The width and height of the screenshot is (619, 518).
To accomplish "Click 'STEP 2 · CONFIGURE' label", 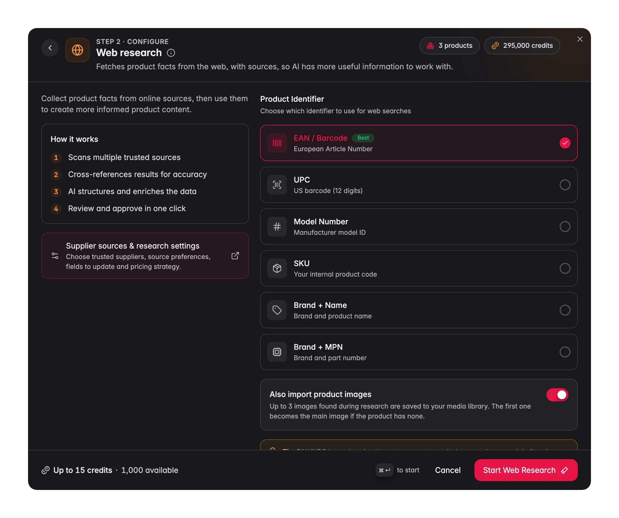I will (132, 42).
